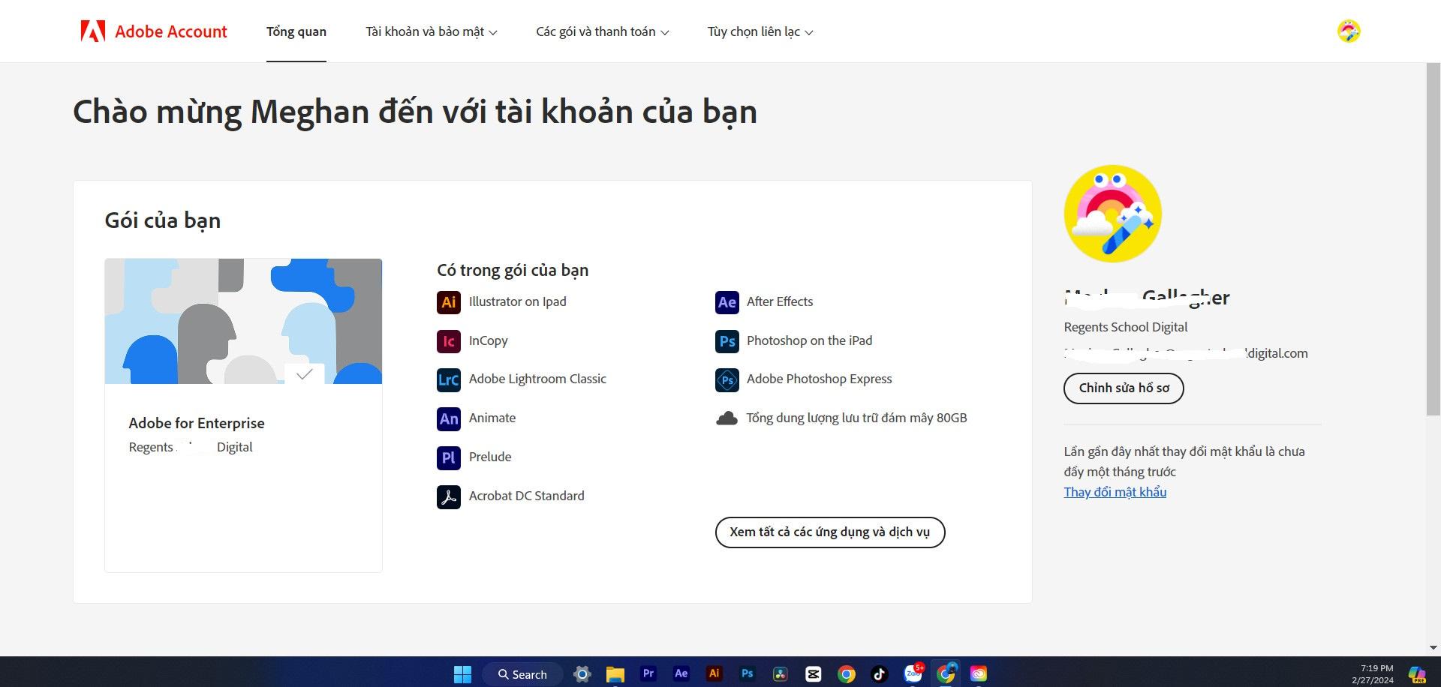Expand the 'Tài khoản và bảo mật' menu
This screenshot has width=1441, height=687.
pyautogui.click(x=432, y=31)
